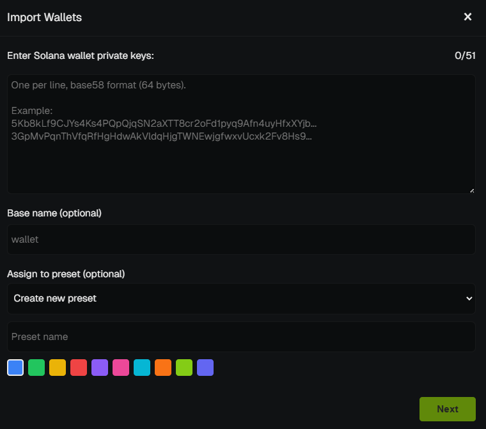Pick the pink color swatch
Screen dimensions: 486x429
pyautogui.click(x=121, y=368)
